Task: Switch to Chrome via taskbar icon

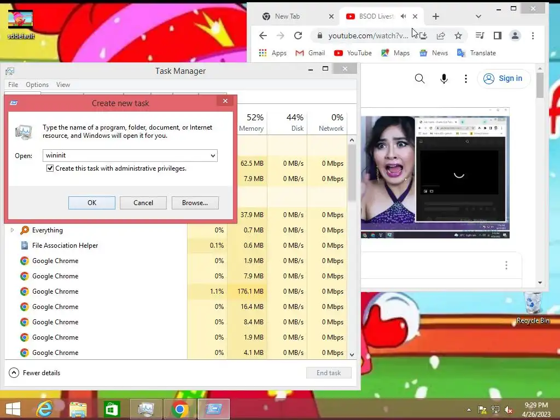Action: point(179,409)
